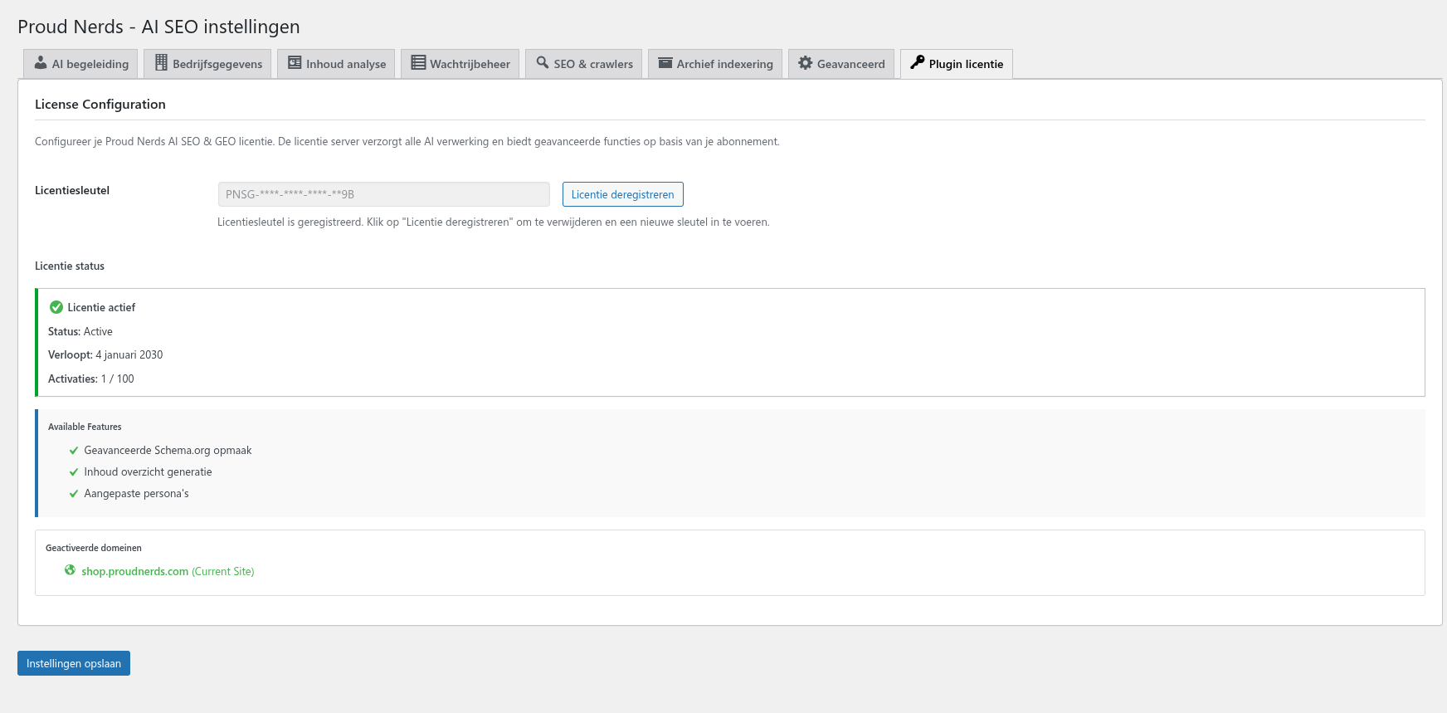Image resolution: width=1447 pixels, height=713 pixels.
Task: Click the archive box icon on Archief indexering
Action: (x=665, y=63)
